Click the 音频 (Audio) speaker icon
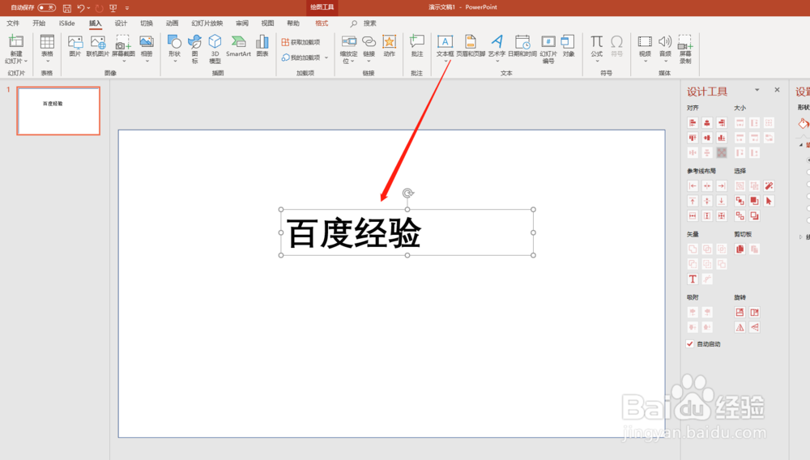810x460 pixels. [x=665, y=42]
